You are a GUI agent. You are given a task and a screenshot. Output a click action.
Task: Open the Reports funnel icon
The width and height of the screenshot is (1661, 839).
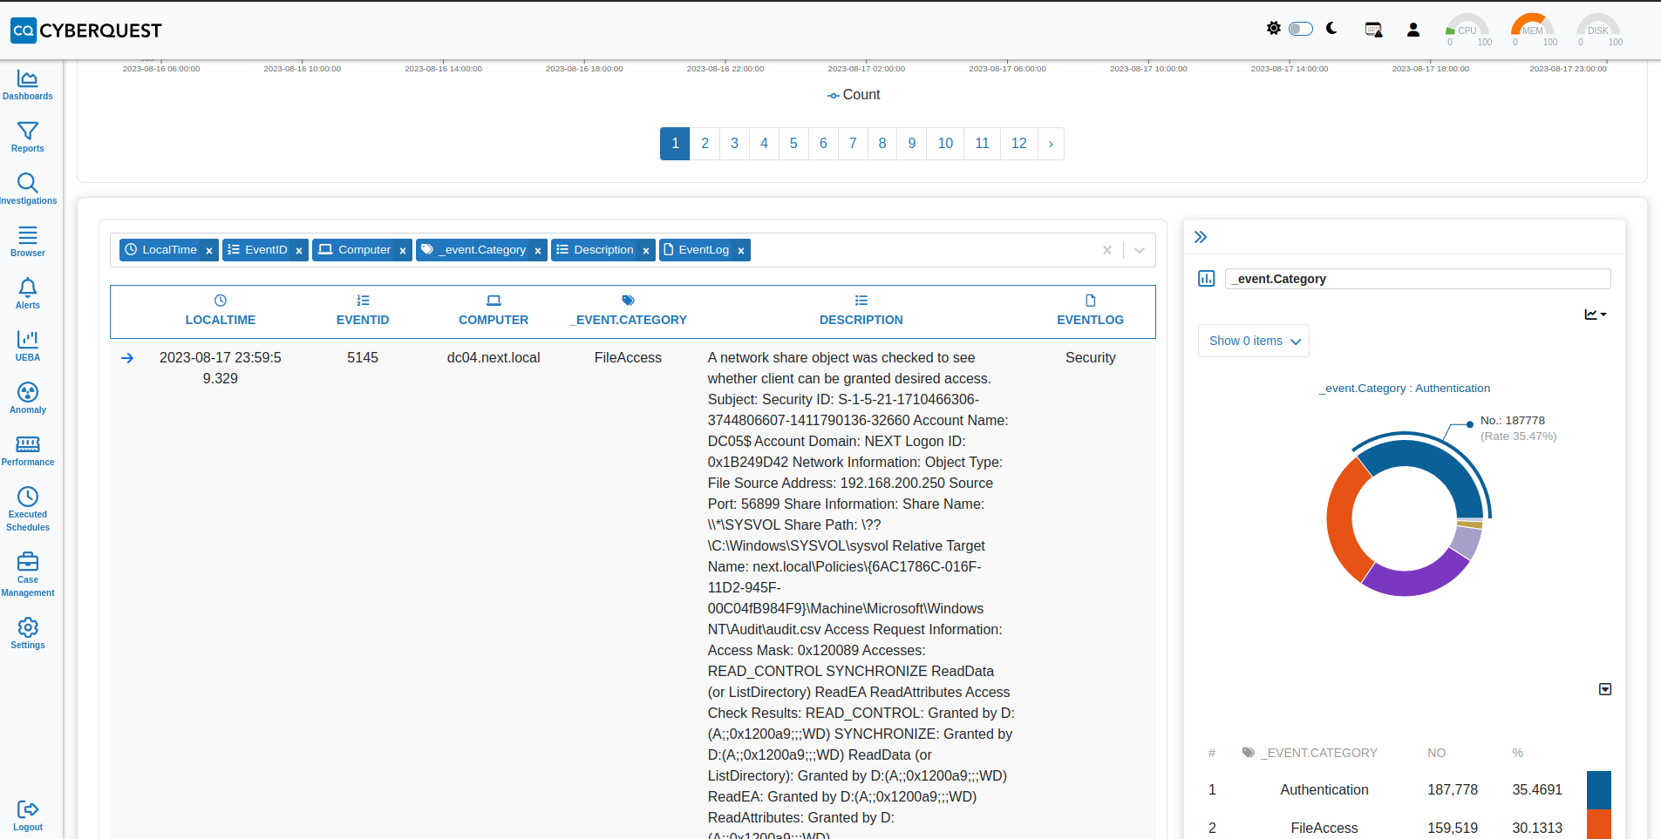pos(28,132)
